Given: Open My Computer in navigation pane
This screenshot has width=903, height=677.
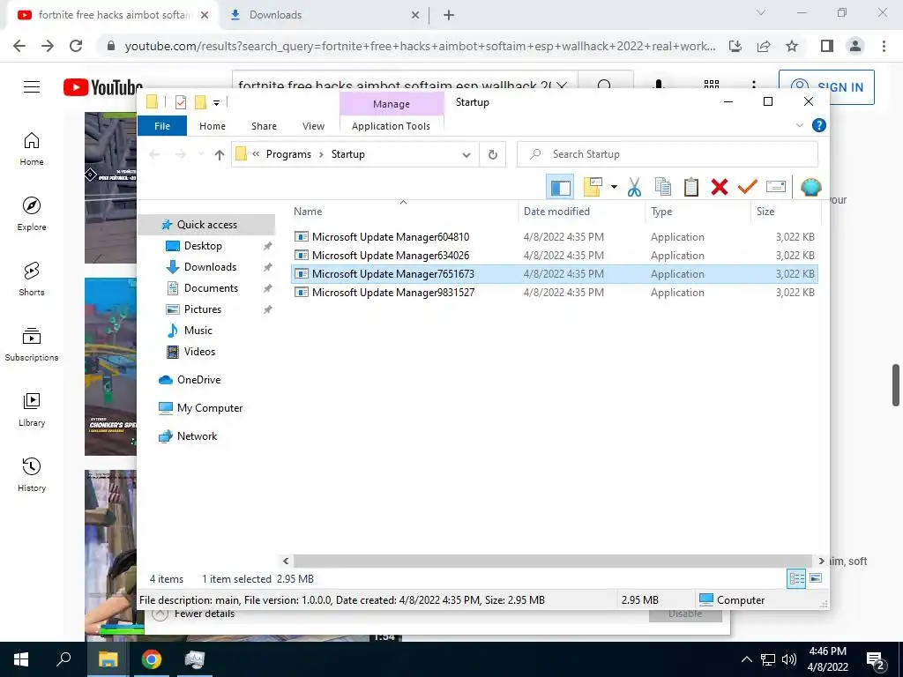Looking at the screenshot, I should pos(210,408).
